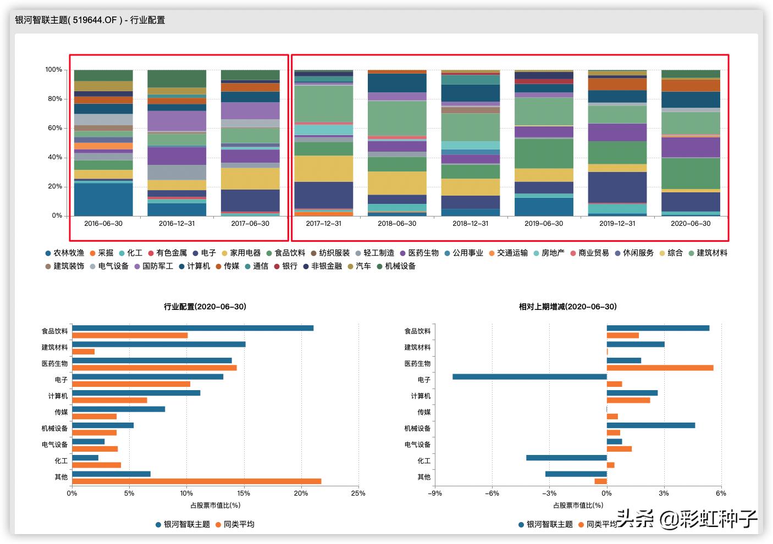Select the 2016-06-30 stacked column bottom blue segment
Image resolution: width=773 pixels, height=544 pixels.
point(103,199)
